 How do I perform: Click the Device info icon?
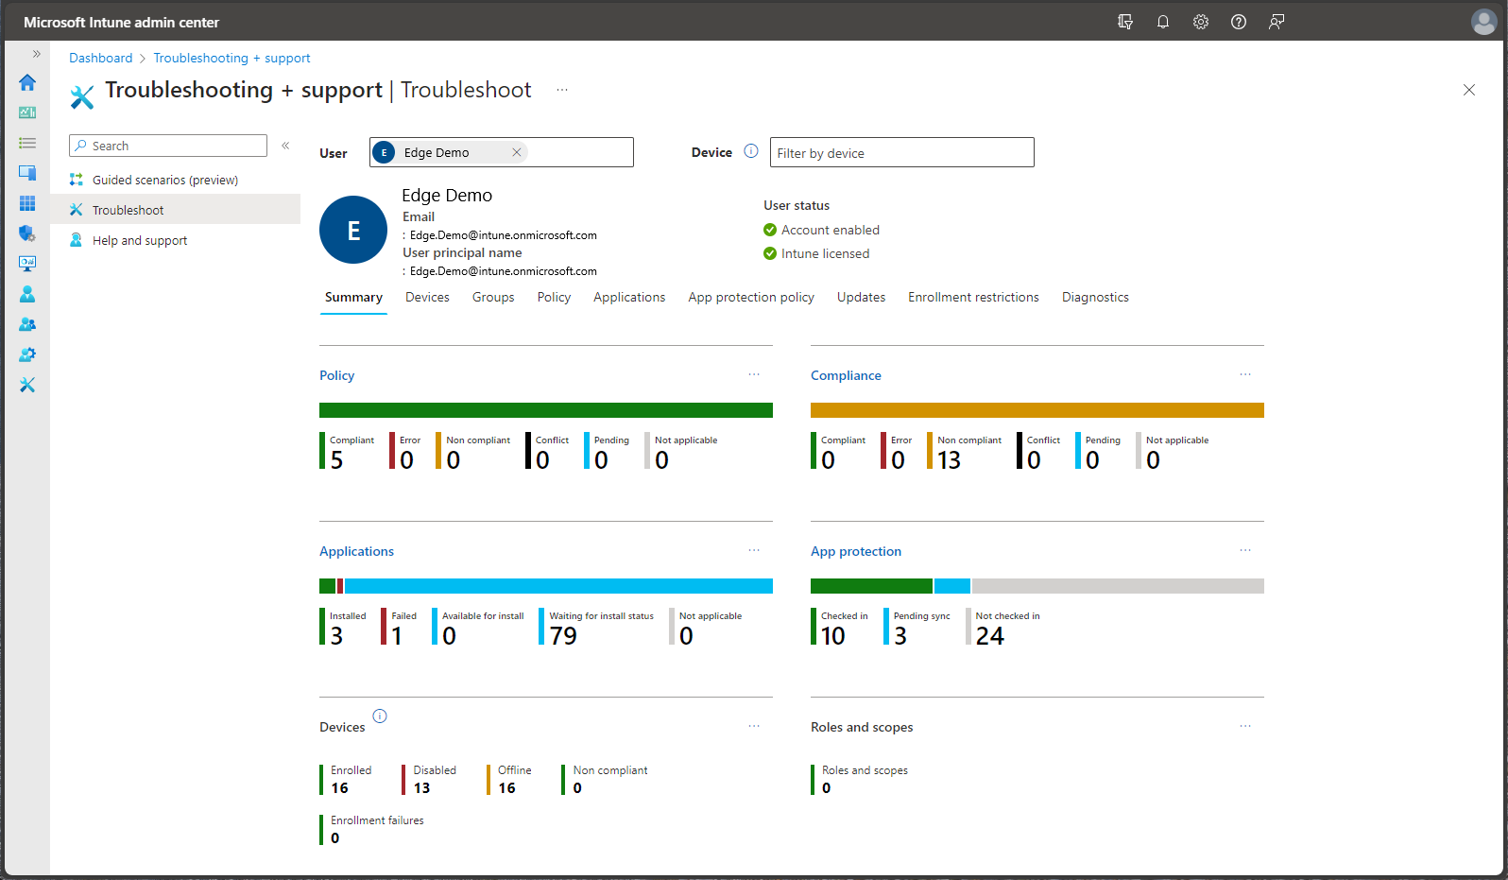coord(751,151)
